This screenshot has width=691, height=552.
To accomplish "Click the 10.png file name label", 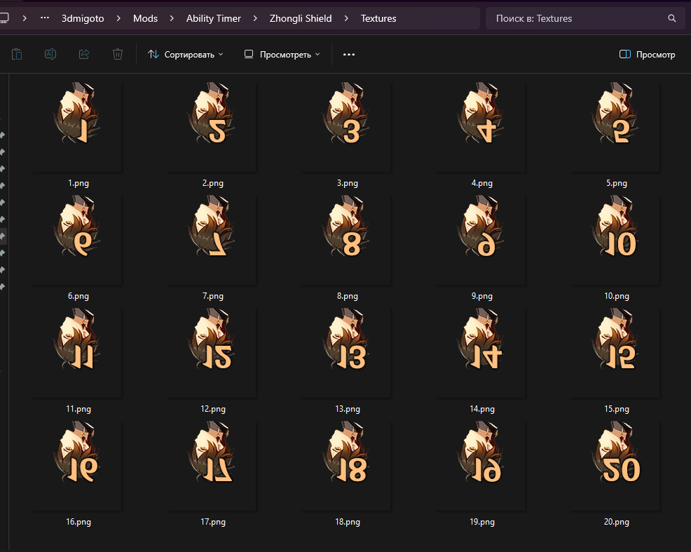I will tap(617, 296).
